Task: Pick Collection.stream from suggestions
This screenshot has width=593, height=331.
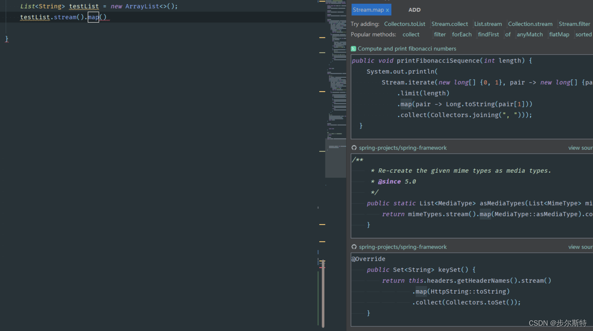Action: tap(530, 24)
